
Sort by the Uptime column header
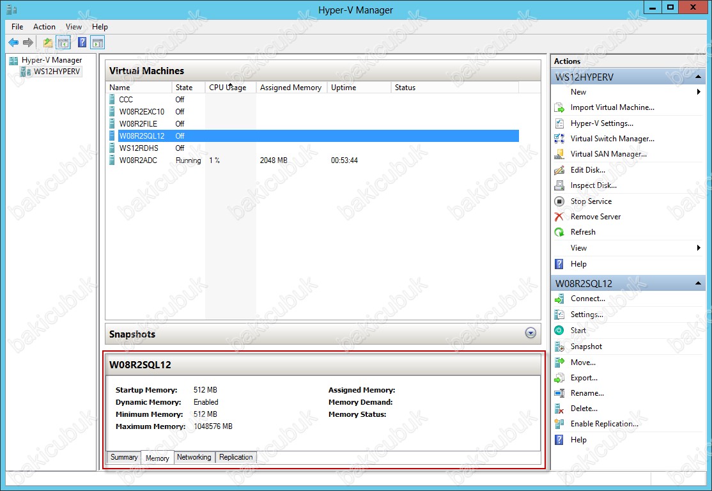click(359, 87)
